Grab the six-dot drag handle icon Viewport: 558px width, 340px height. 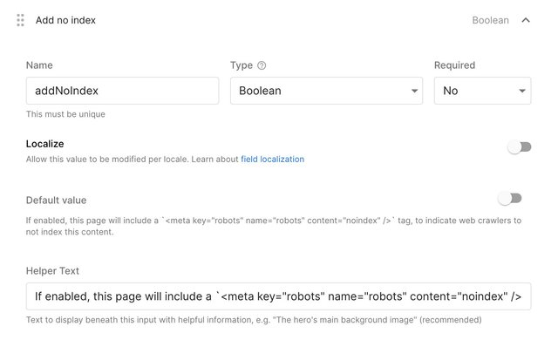click(20, 20)
